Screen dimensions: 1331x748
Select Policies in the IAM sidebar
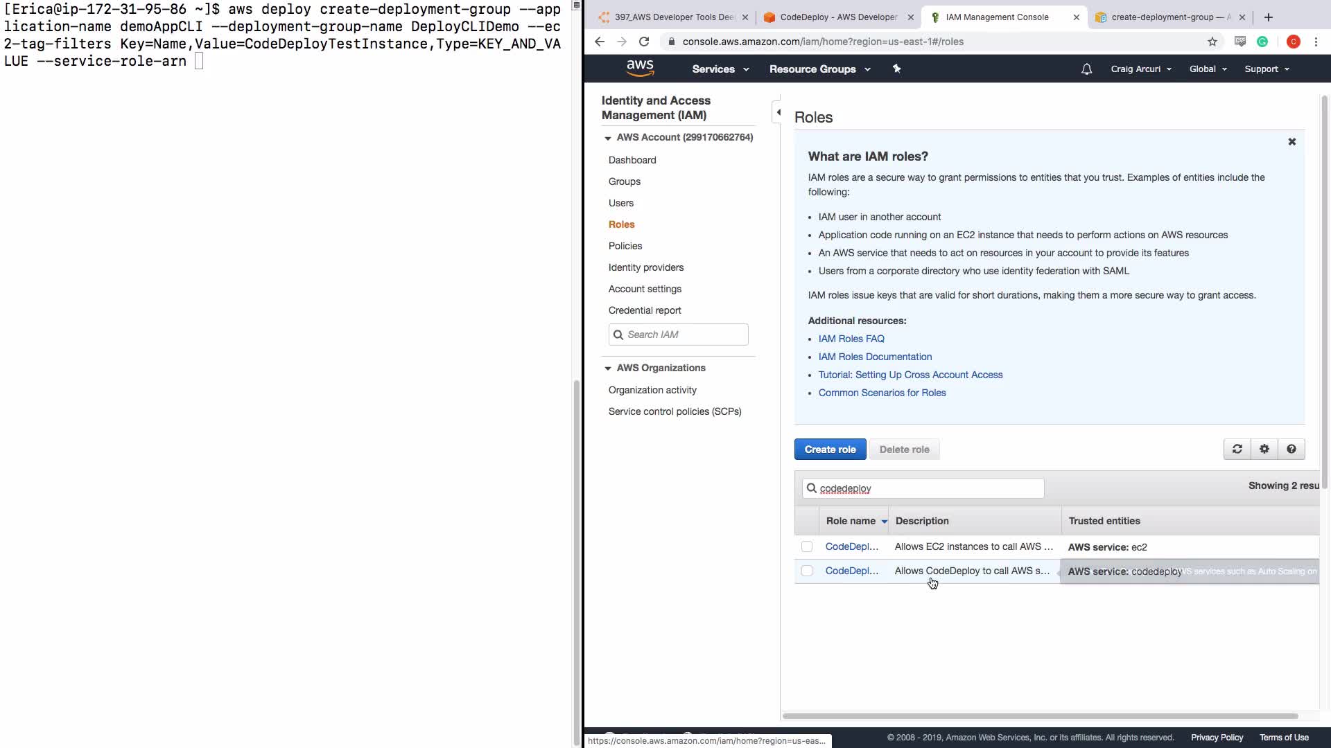coord(625,246)
